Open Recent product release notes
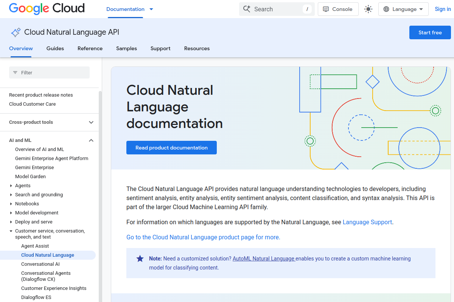Image resolution: width=454 pixels, height=302 pixels. tap(41, 95)
